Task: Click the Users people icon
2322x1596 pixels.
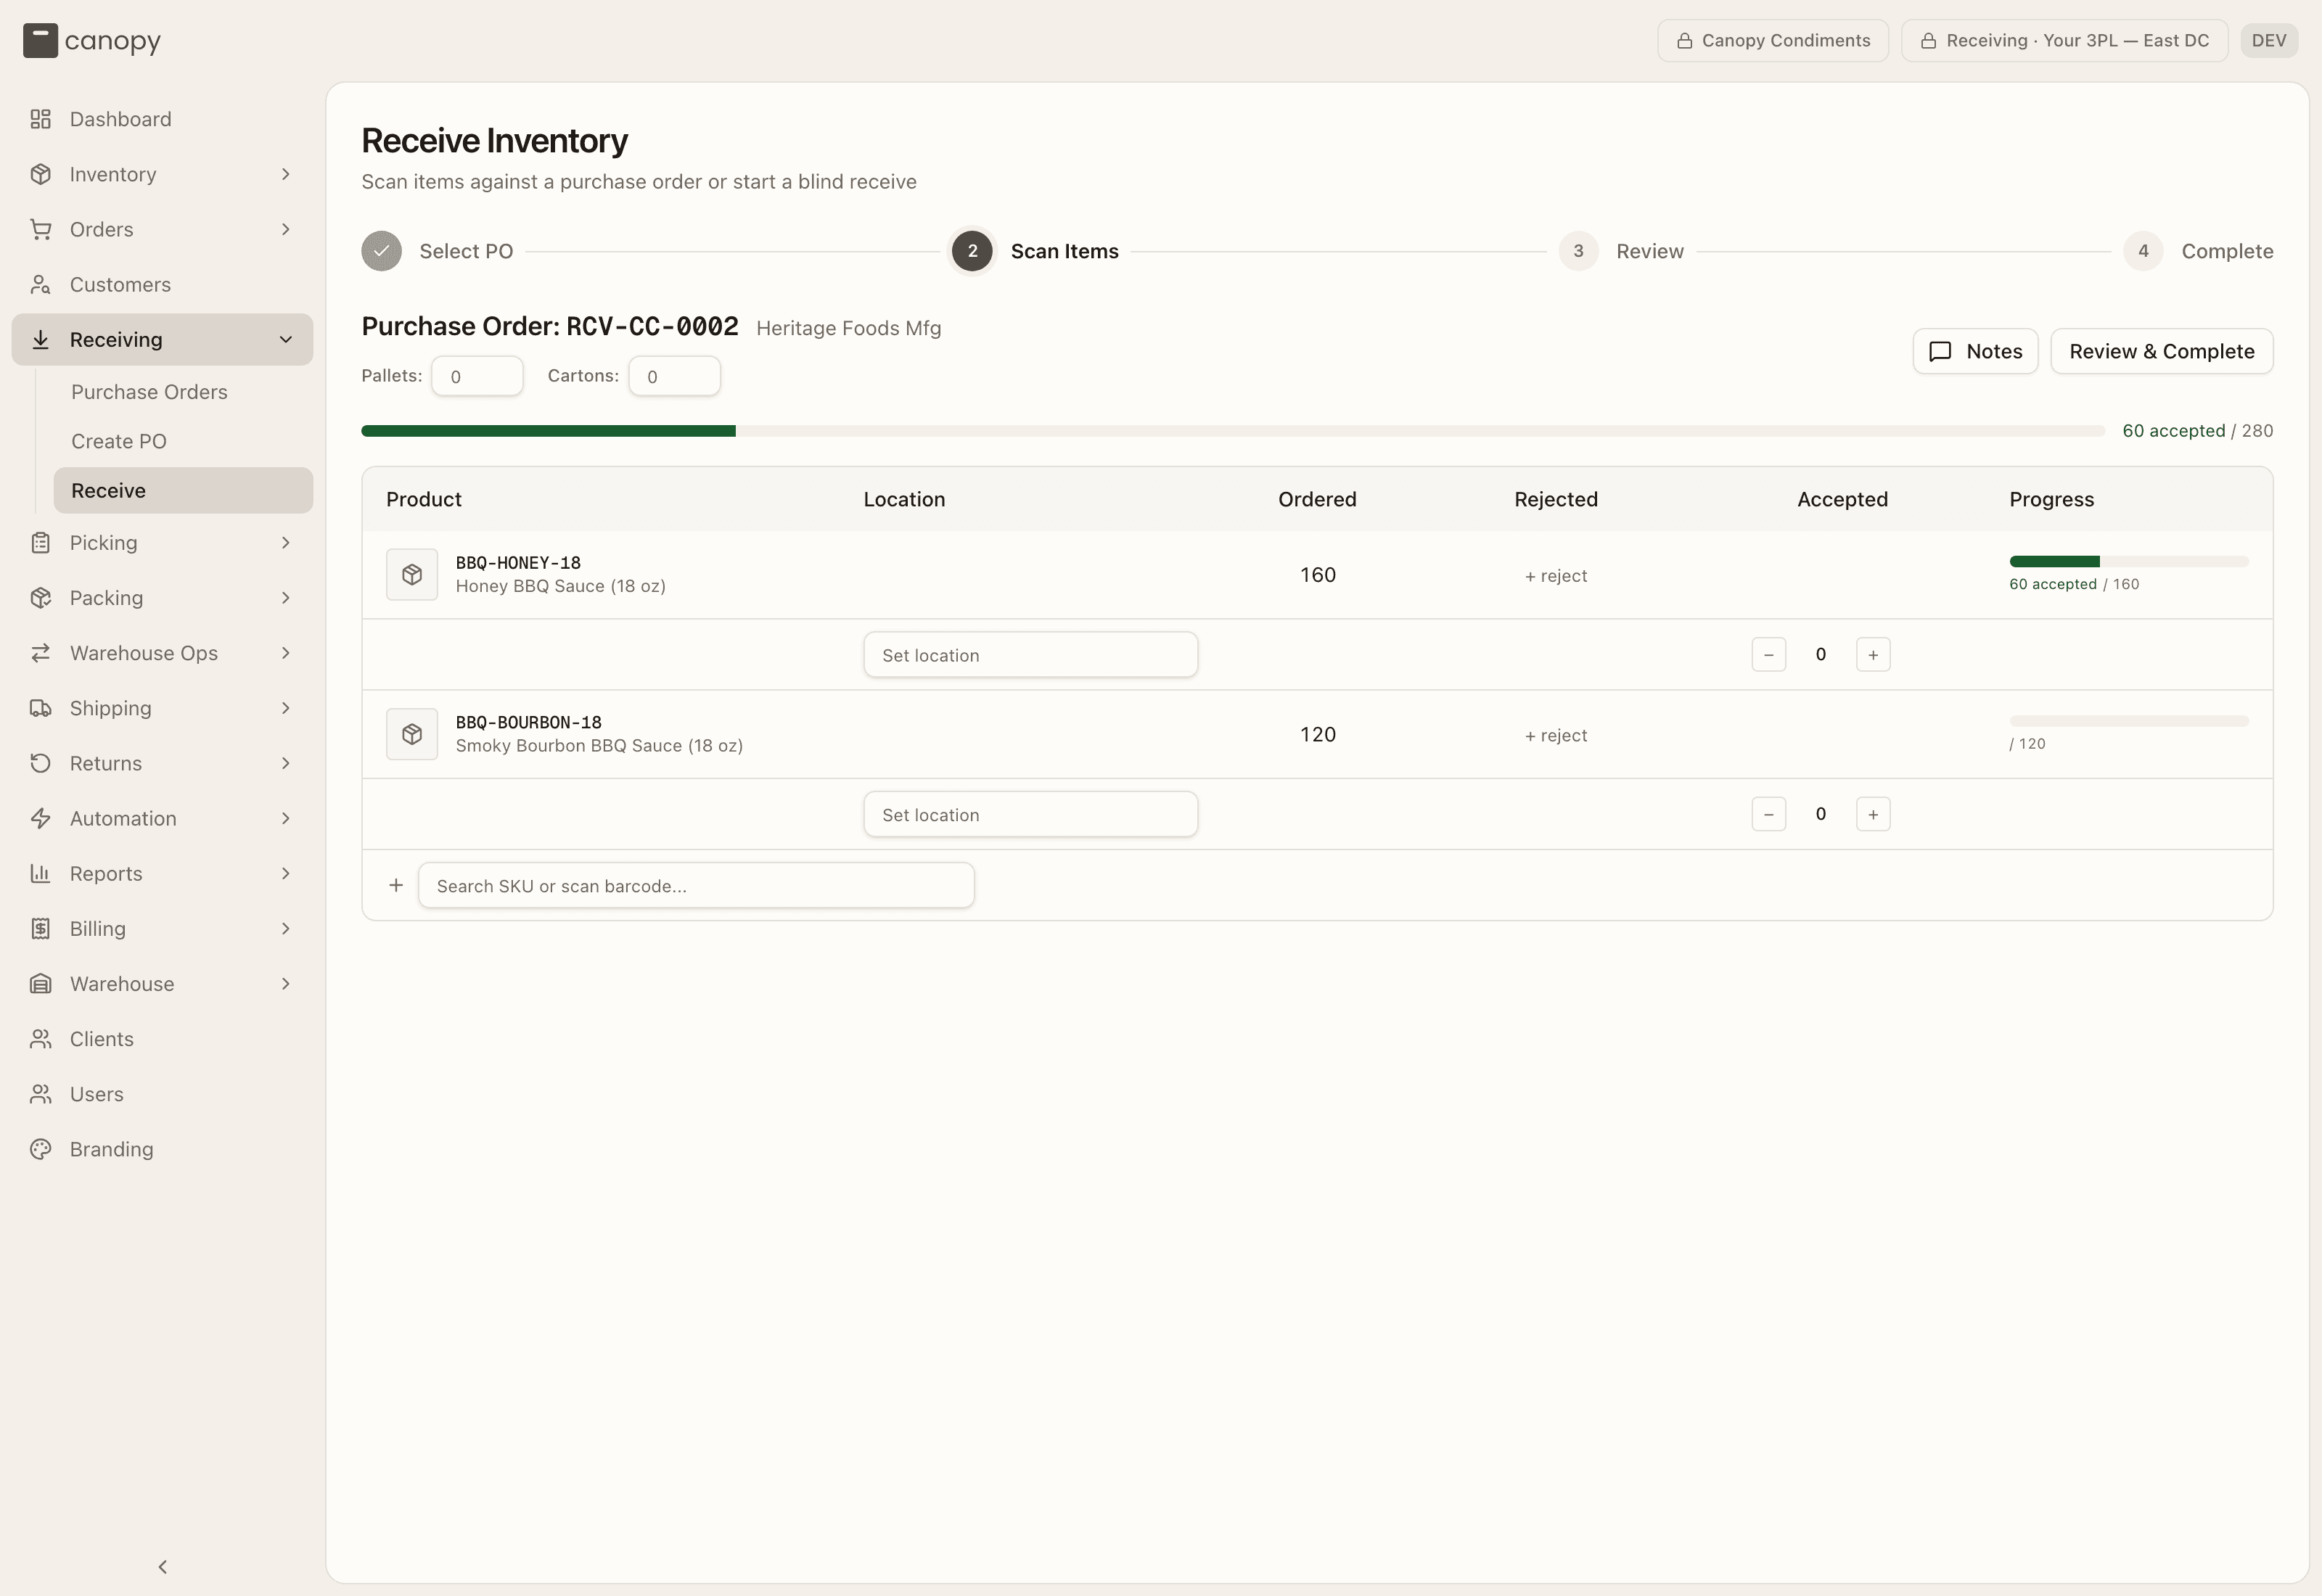Action: click(40, 1094)
